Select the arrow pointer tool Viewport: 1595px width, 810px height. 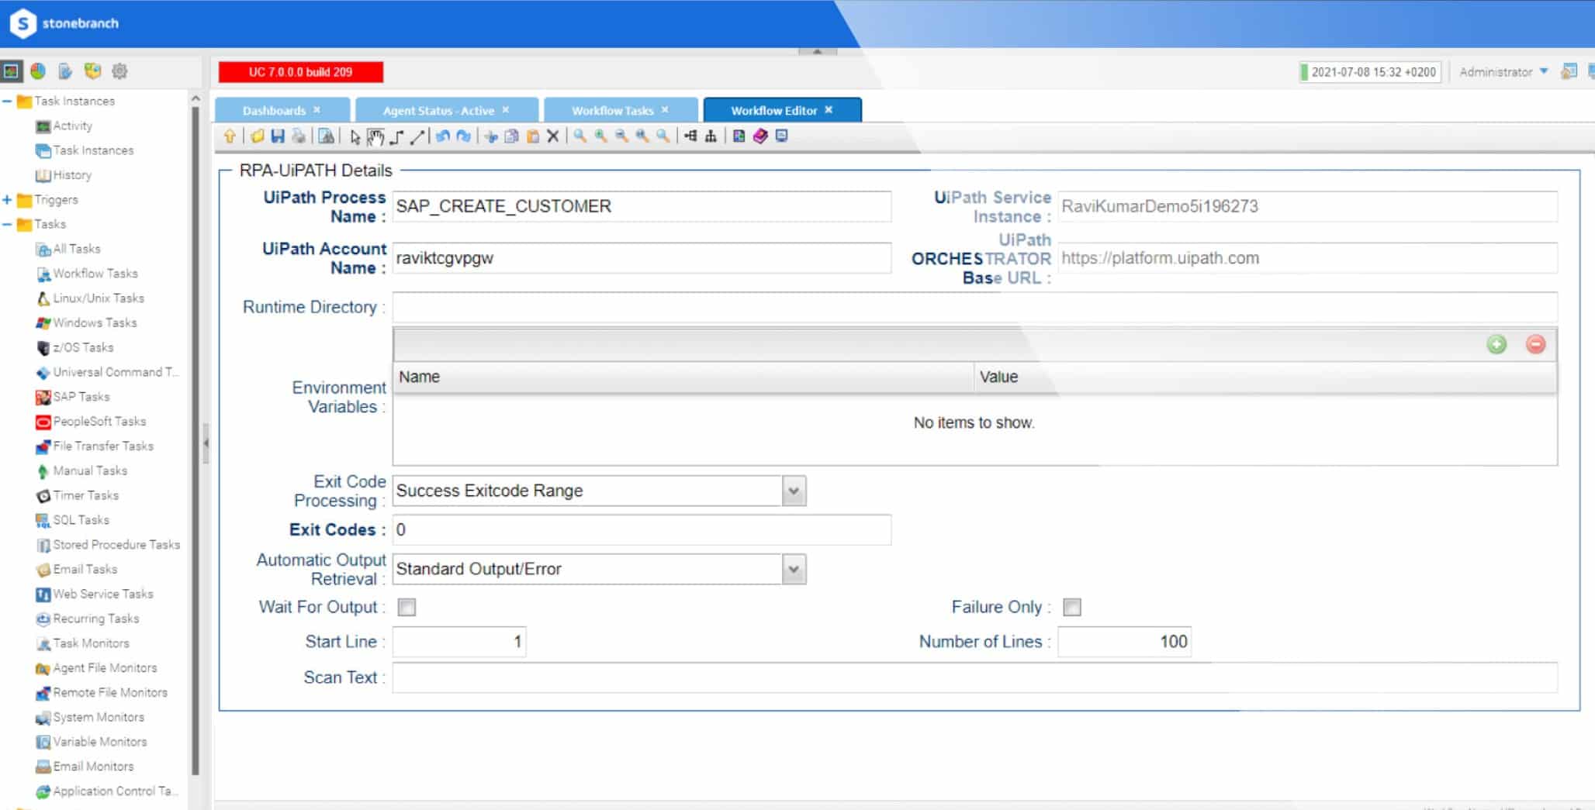[355, 136]
